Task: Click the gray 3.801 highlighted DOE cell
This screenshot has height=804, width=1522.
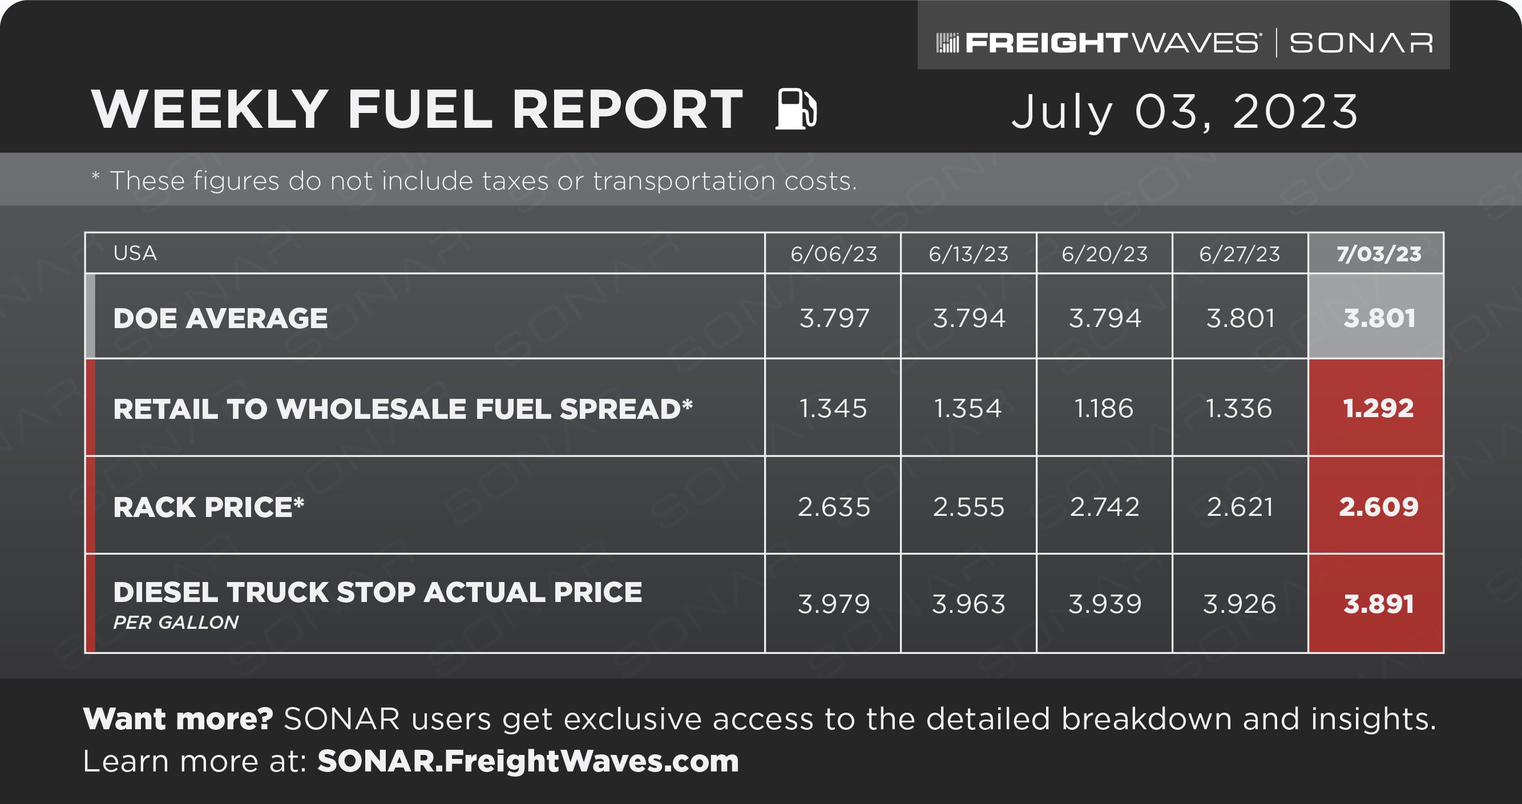Action: click(1375, 317)
